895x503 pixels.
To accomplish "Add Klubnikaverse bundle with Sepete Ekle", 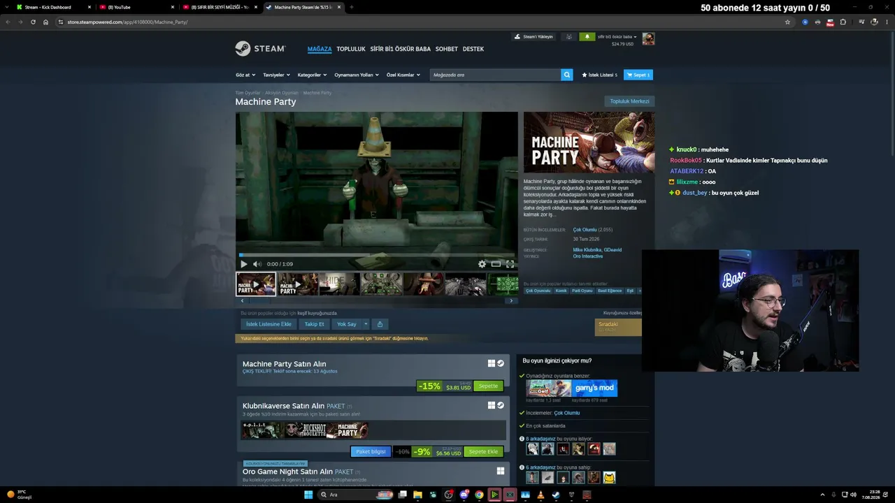I will (483, 452).
